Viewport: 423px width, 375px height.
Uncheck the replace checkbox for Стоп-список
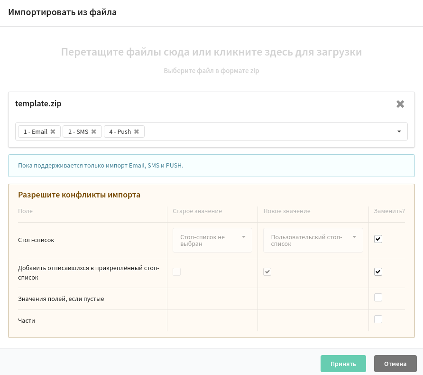378,239
